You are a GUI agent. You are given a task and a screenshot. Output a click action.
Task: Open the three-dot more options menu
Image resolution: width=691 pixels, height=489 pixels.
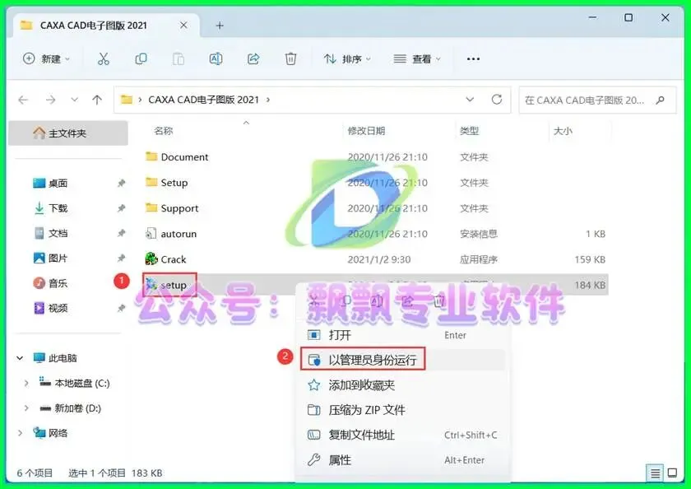(x=473, y=58)
